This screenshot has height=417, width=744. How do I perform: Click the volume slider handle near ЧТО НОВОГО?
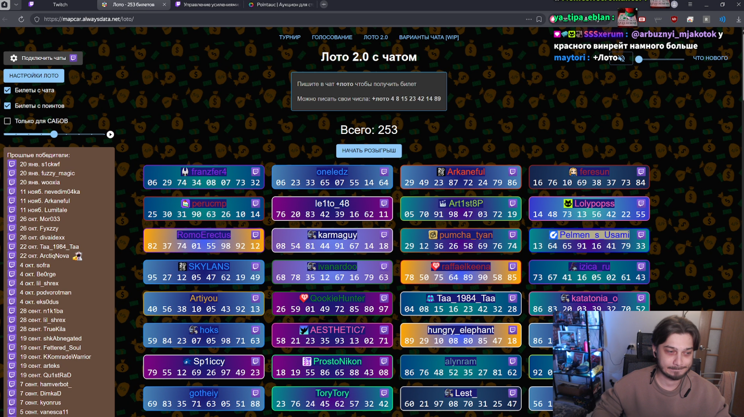tap(639, 59)
